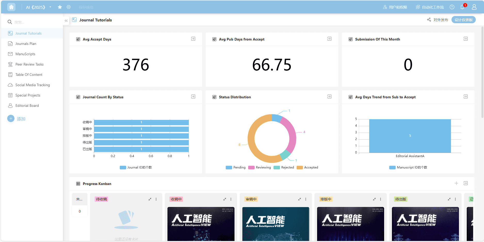Open the 收稿中 column more options menu
The width and height of the screenshot is (484, 242).
tap(231, 199)
